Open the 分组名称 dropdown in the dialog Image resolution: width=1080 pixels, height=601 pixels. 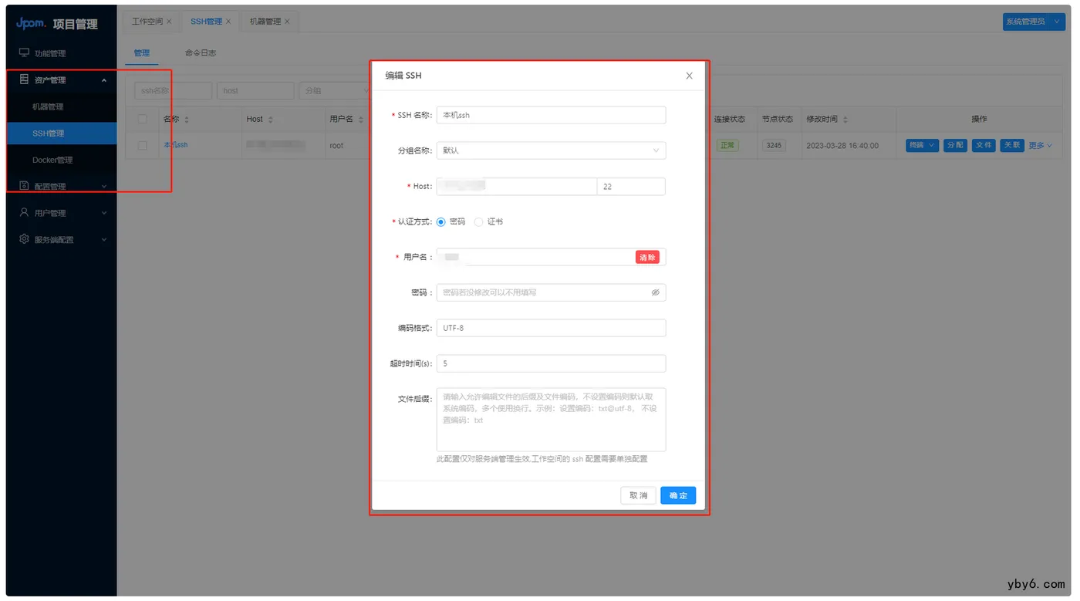click(x=551, y=150)
